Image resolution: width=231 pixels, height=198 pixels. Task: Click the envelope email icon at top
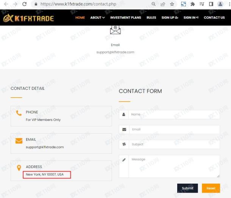[115, 30]
